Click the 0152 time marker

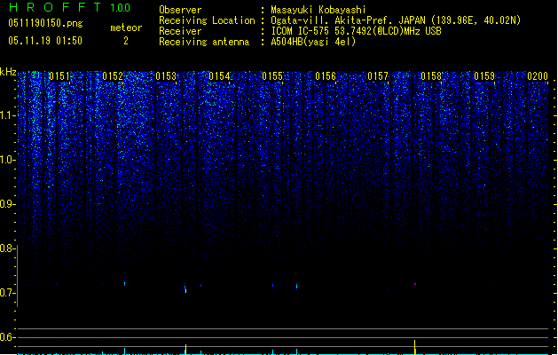click(x=113, y=76)
